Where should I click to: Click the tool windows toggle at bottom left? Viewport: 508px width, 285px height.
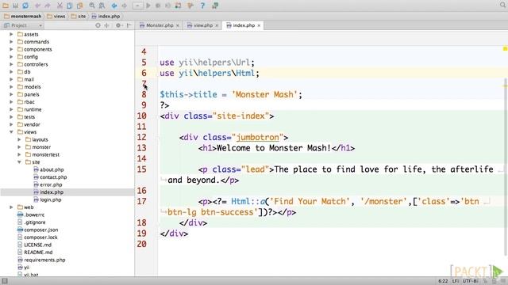[x=5, y=281]
